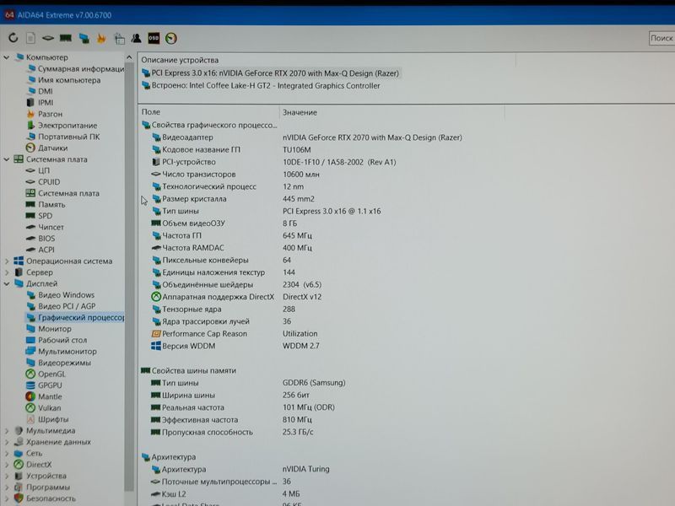Click the sensor gauge toolbar icon
This screenshot has width=675, height=506.
(x=171, y=38)
